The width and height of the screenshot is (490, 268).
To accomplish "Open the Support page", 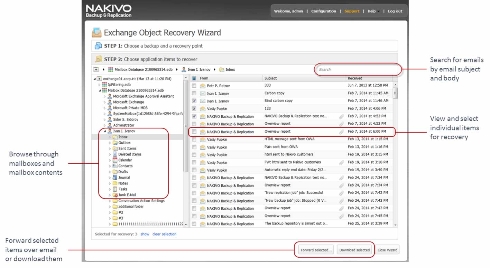I will point(352,11).
